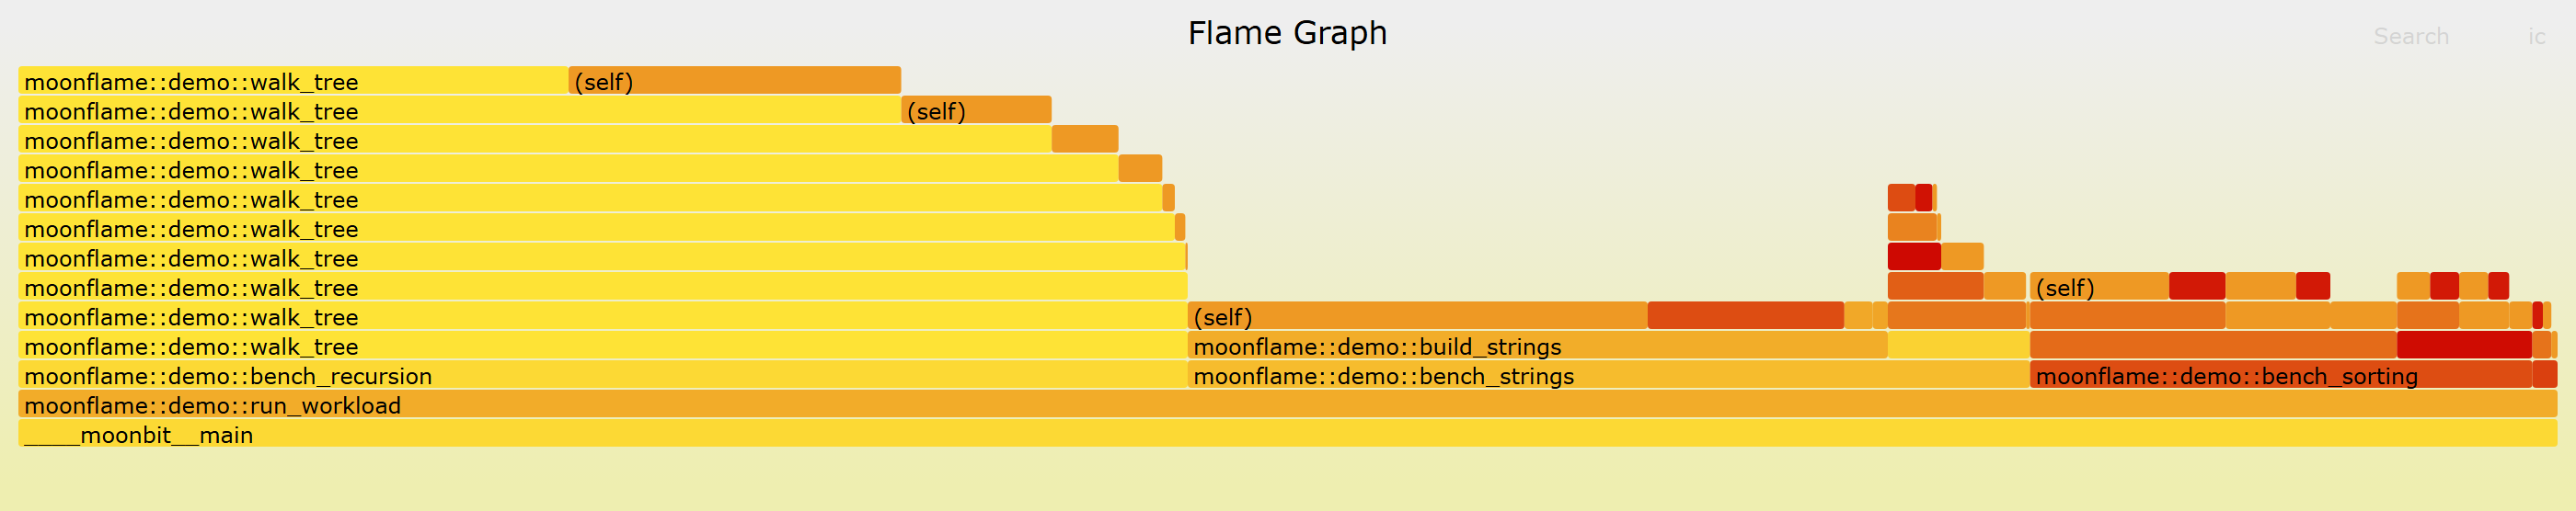Image resolution: width=2576 pixels, height=511 pixels.
Task: Select the moonflame::demo::run_workload frame
Action: [x=1287, y=404]
